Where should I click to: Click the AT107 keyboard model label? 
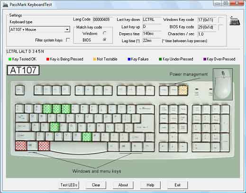pyautogui.click(x=23, y=70)
